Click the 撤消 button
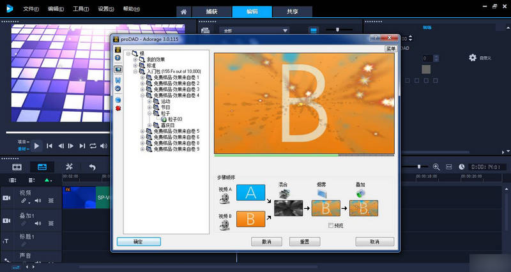The image size is (511, 272). pos(266,242)
